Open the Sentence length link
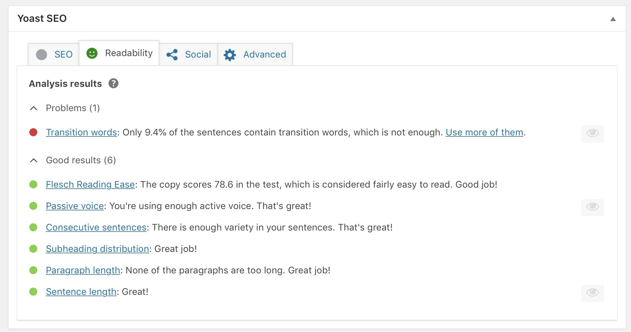The width and height of the screenshot is (631, 332). 81,292
